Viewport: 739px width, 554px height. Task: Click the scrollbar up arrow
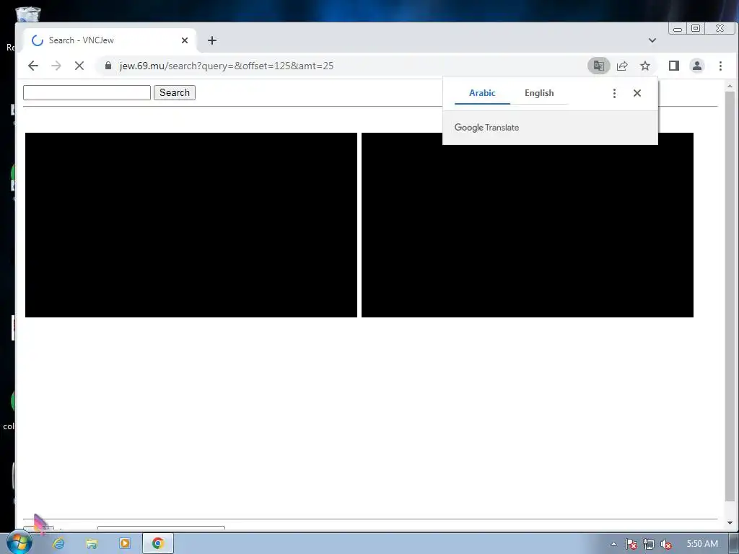pyautogui.click(x=730, y=87)
